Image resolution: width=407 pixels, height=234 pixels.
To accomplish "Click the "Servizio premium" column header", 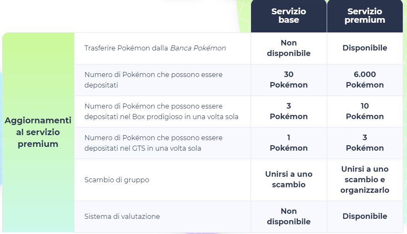I will click(365, 16).
